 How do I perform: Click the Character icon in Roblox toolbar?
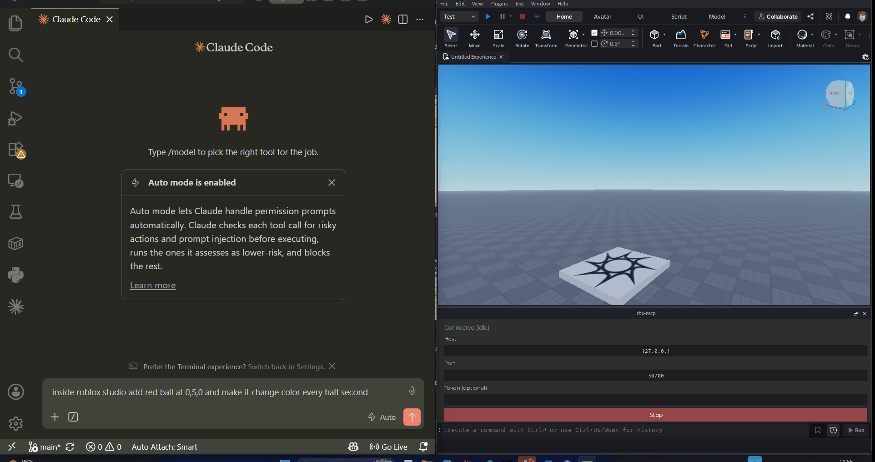point(704,38)
